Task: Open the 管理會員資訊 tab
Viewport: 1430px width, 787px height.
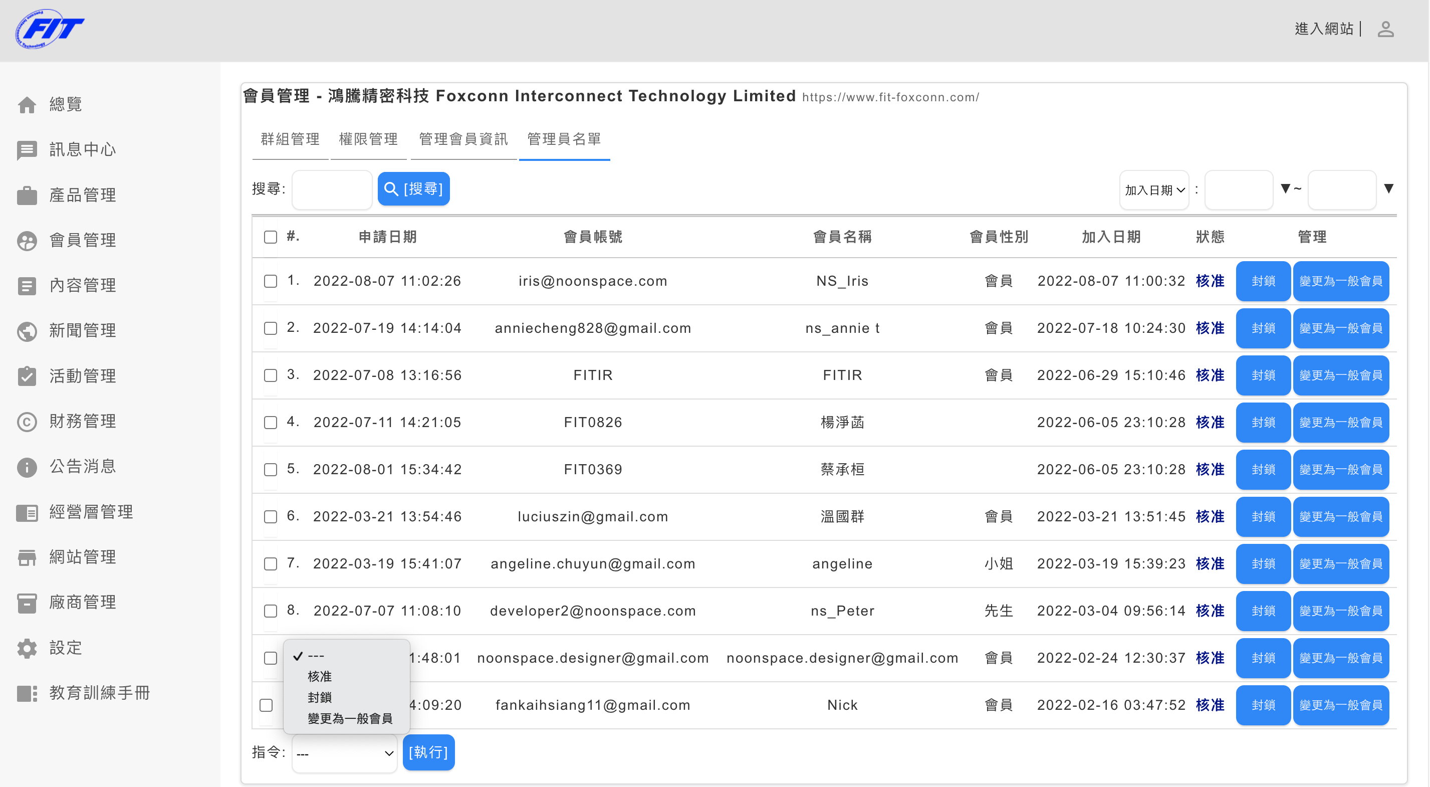Action: tap(463, 139)
